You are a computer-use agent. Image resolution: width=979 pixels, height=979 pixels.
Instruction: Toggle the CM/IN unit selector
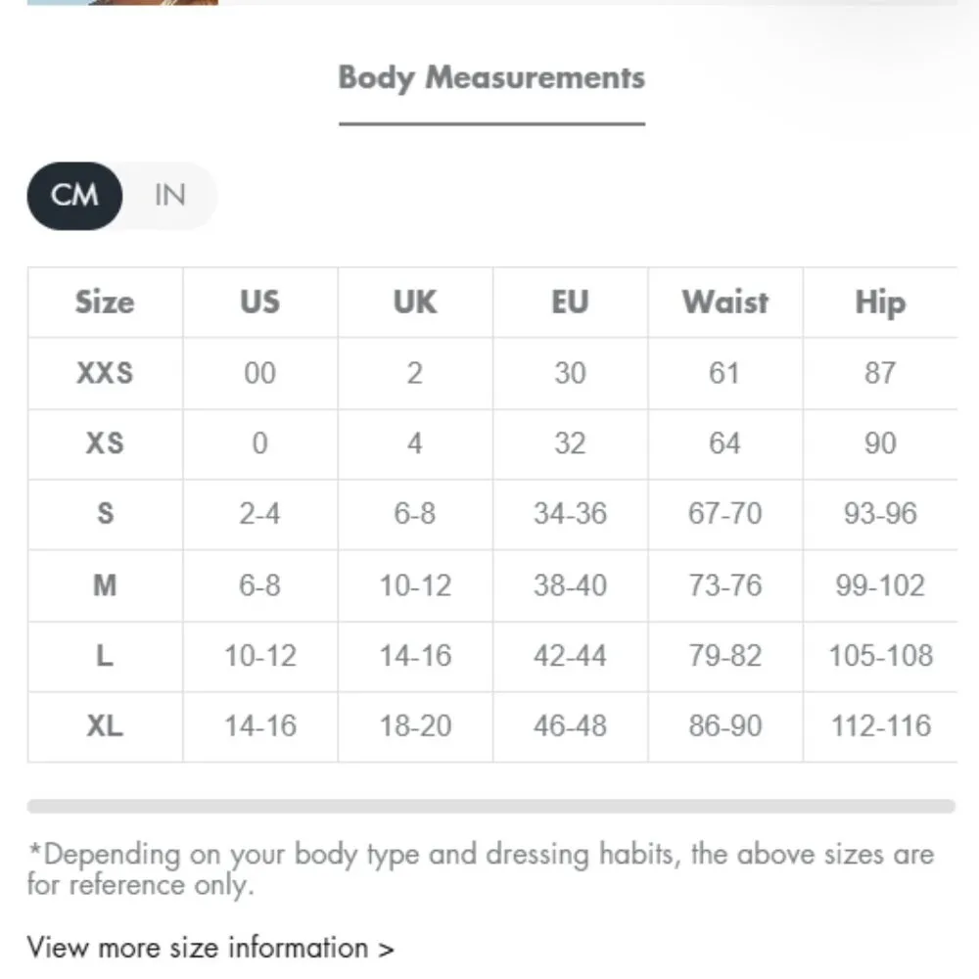coord(121,195)
